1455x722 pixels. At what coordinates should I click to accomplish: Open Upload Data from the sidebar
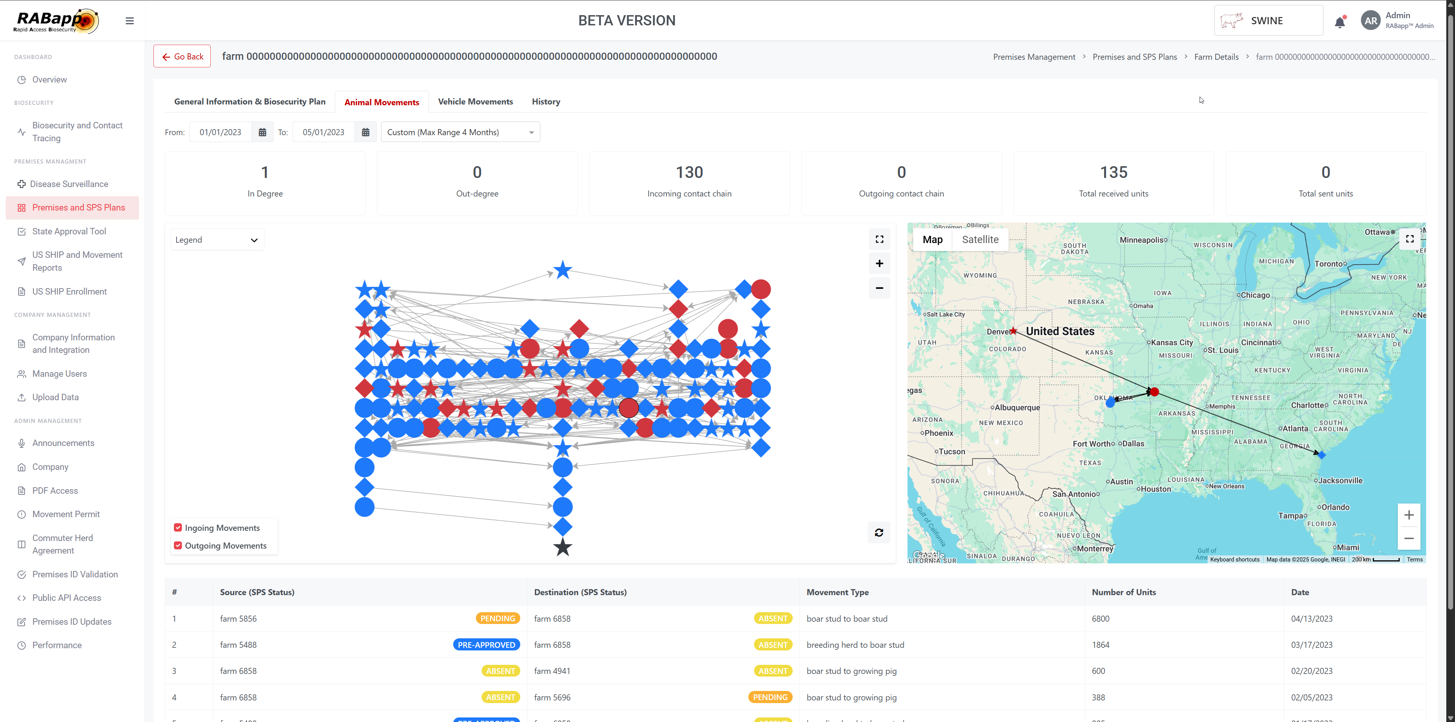[55, 397]
